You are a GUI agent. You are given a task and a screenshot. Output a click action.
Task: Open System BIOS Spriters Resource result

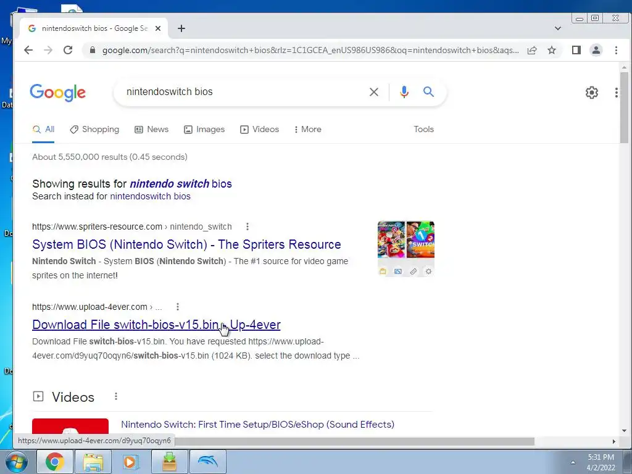(x=186, y=244)
